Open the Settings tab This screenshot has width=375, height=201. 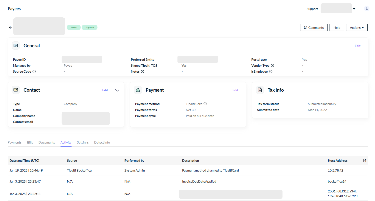83,142
